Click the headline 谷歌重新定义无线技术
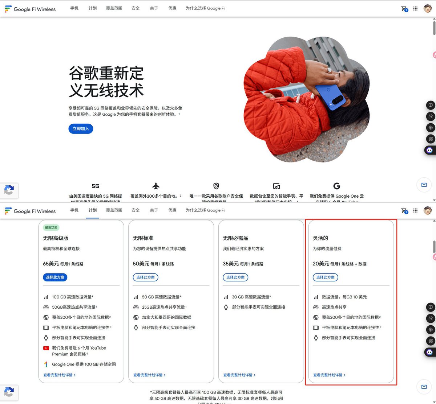This screenshot has width=436, height=404. (106, 82)
